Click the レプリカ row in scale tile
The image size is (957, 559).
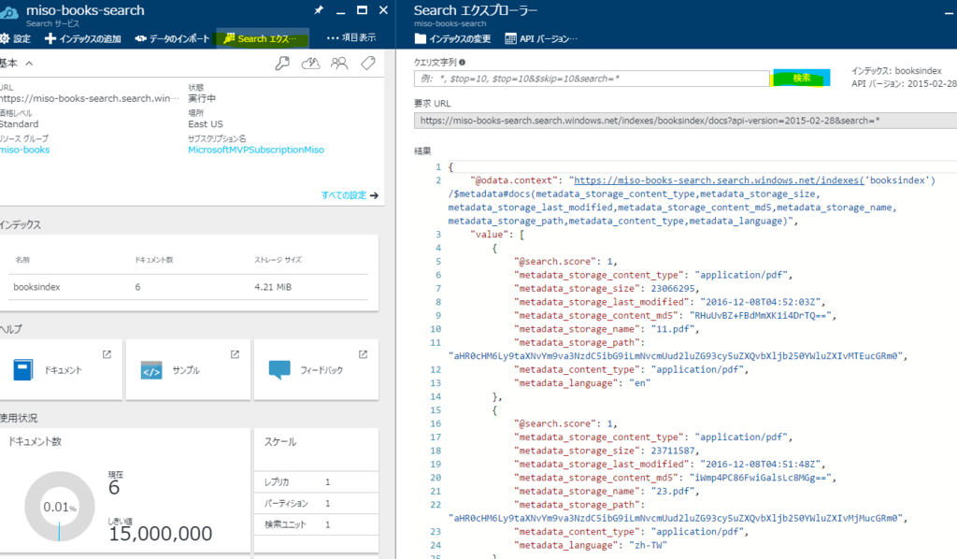tap(316, 482)
